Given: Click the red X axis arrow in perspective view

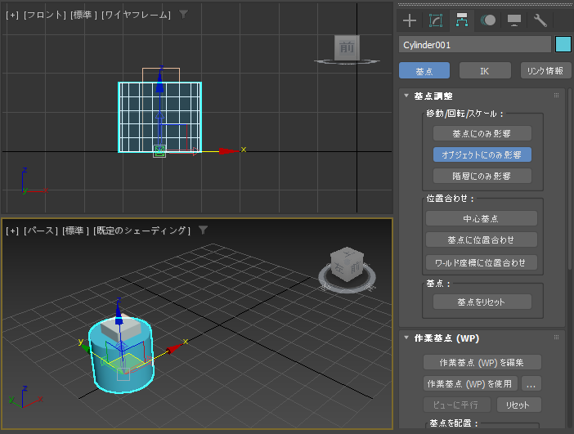Looking at the screenshot, I should (x=174, y=348).
